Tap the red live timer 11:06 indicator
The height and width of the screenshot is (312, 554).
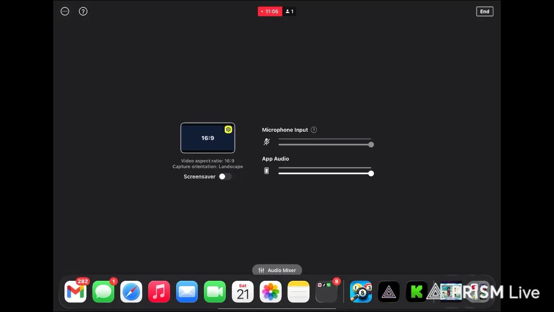270,12
